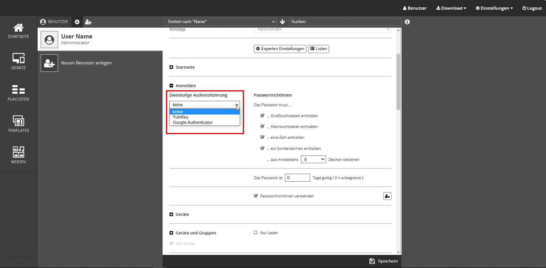The height and width of the screenshot is (268, 546).
Task: Click the add-user icon in header tab bar
Action: pos(88,22)
